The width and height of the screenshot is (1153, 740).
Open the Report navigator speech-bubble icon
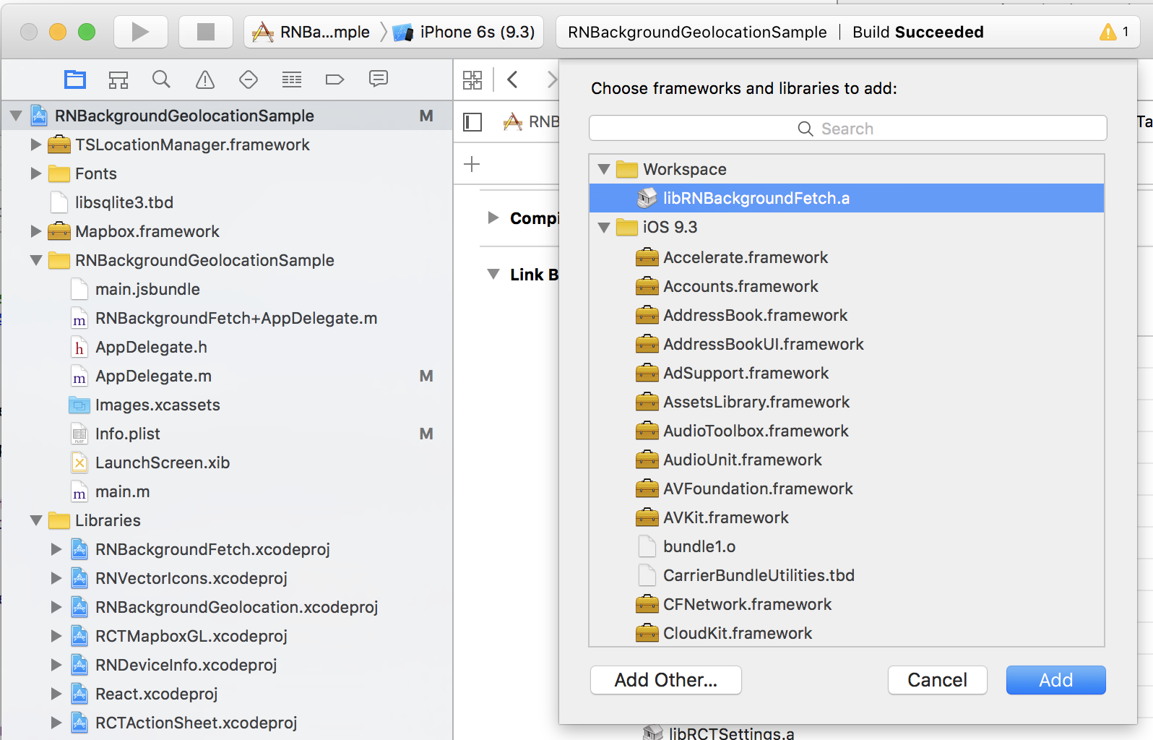tap(379, 79)
